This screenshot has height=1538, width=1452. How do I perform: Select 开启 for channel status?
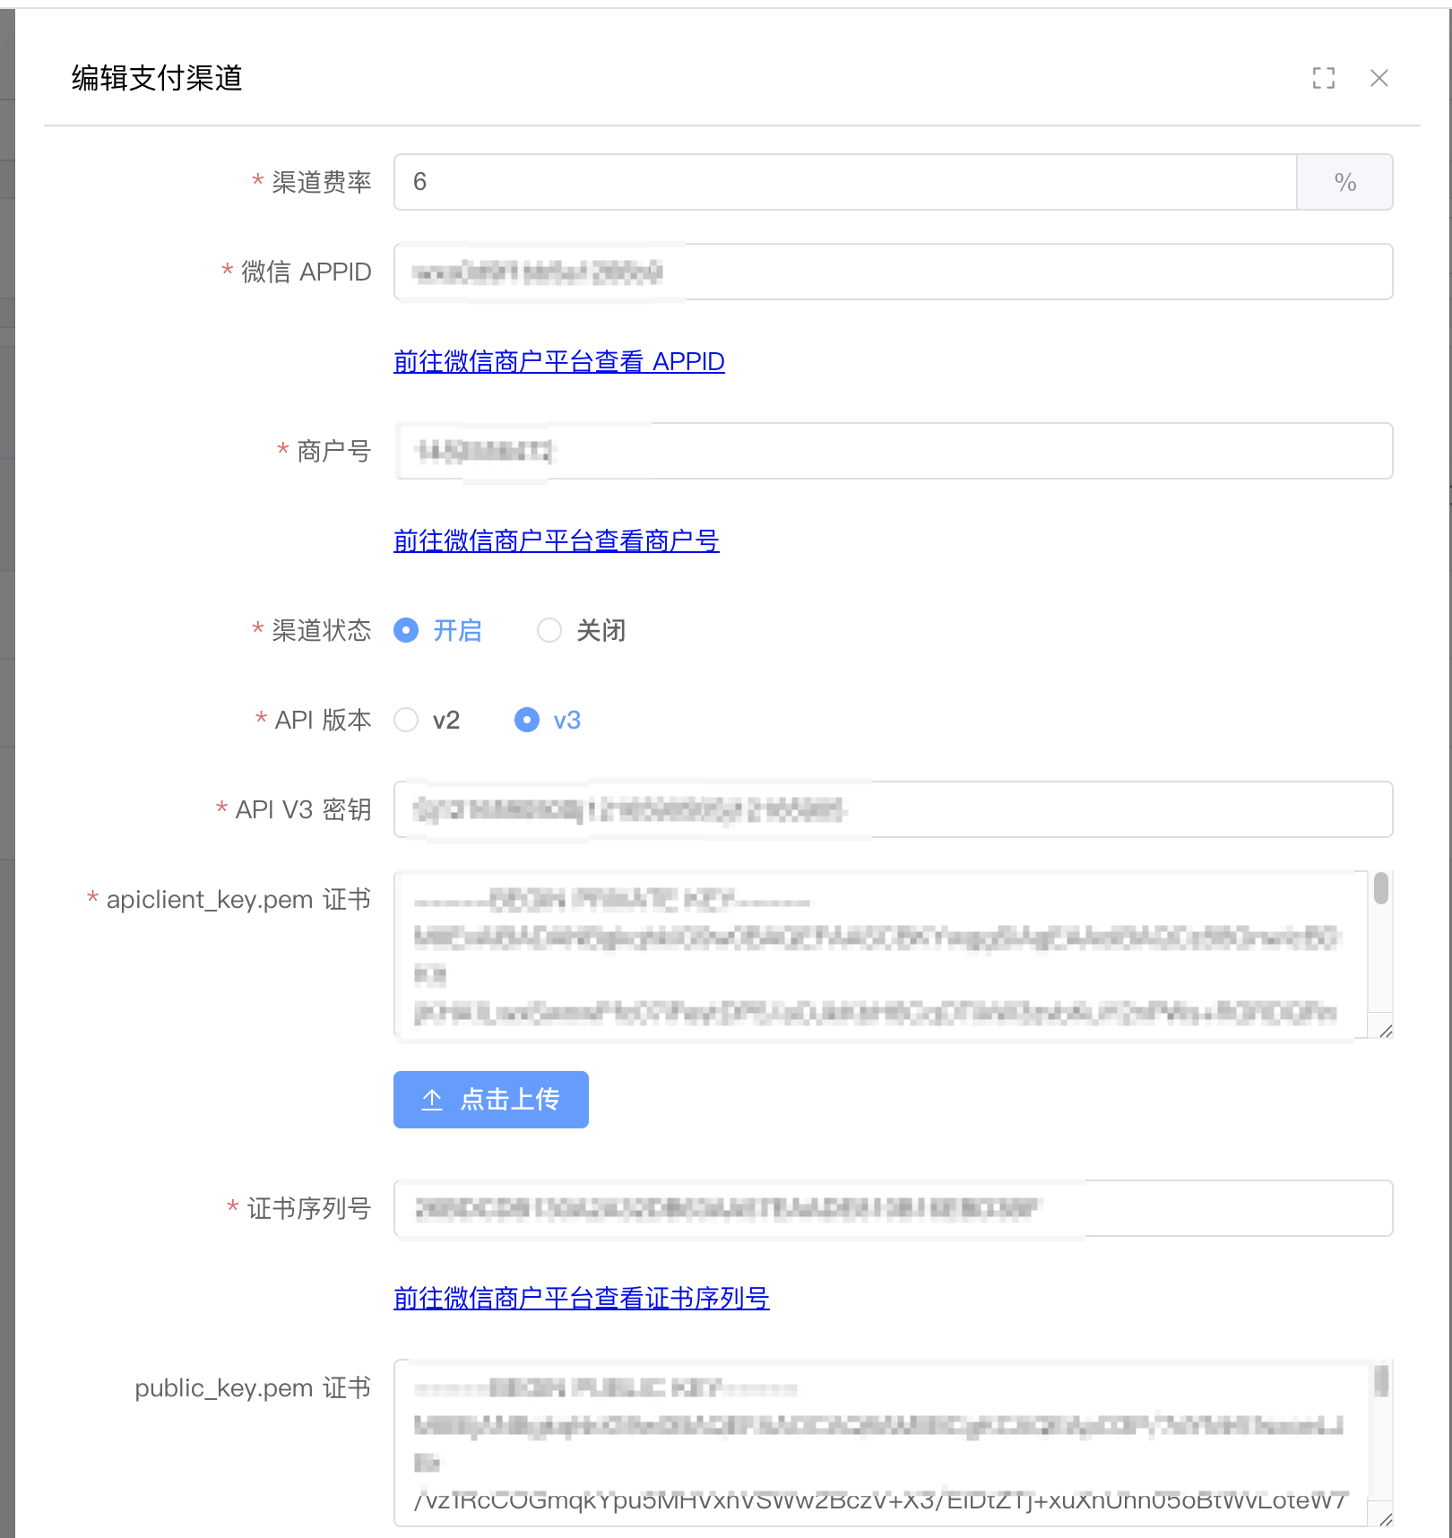(407, 630)
